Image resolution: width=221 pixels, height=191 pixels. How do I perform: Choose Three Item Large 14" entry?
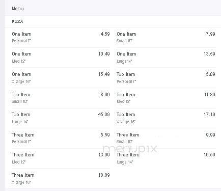[x=166, y=158]
